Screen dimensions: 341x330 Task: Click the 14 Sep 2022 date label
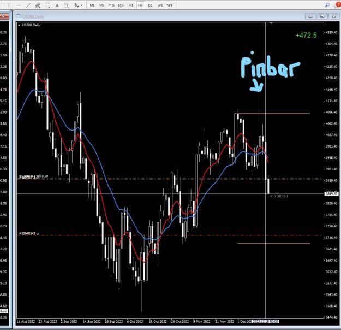click(x=92, y=322)
